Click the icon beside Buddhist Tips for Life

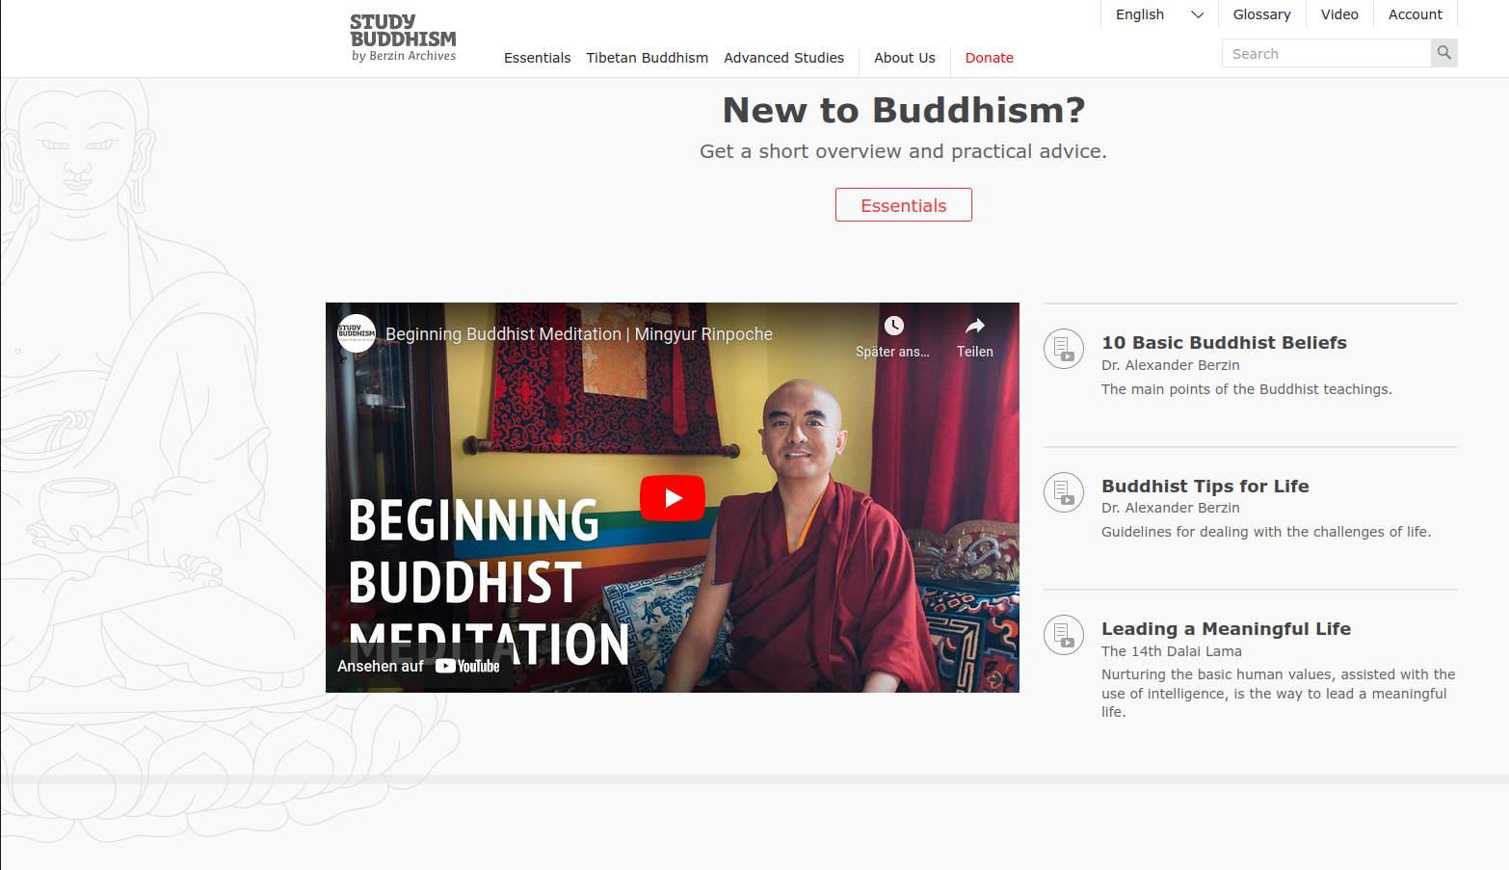click(1064, 491)
